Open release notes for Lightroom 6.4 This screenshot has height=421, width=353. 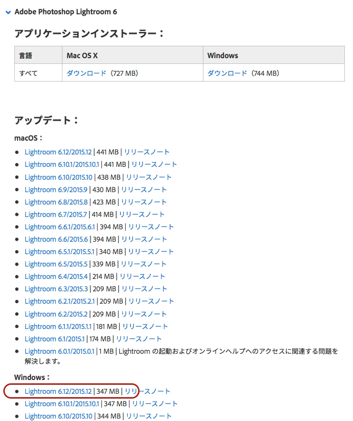[x=142, y=276]
